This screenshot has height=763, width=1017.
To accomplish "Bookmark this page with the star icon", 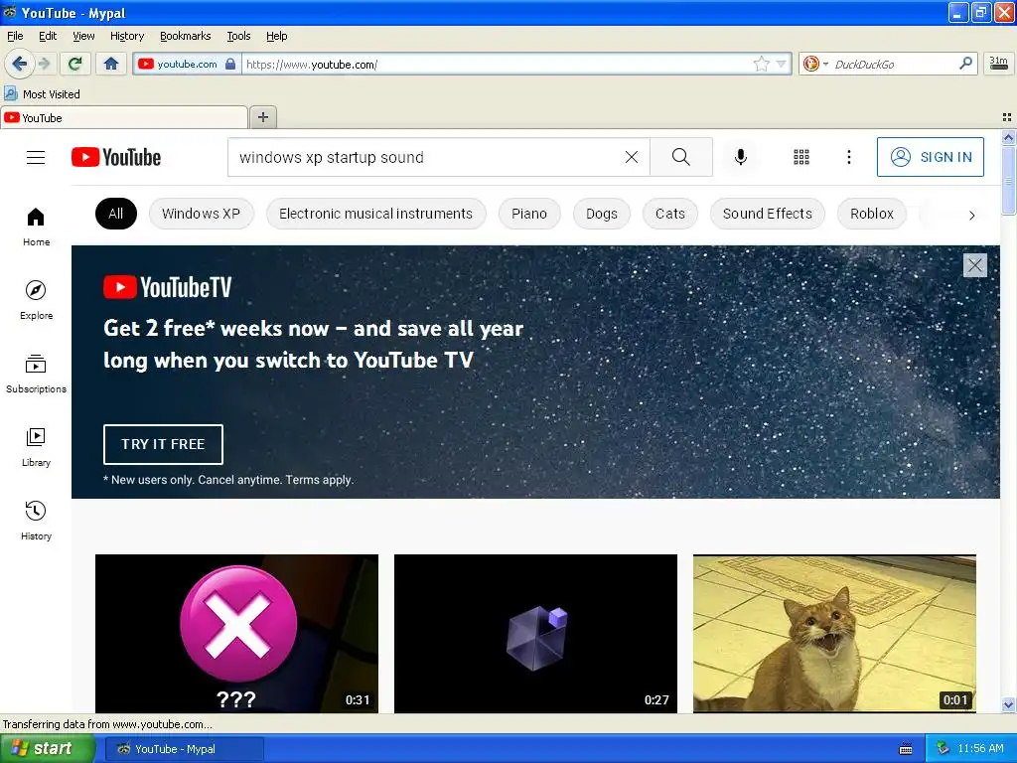I will tap(762, 64).
